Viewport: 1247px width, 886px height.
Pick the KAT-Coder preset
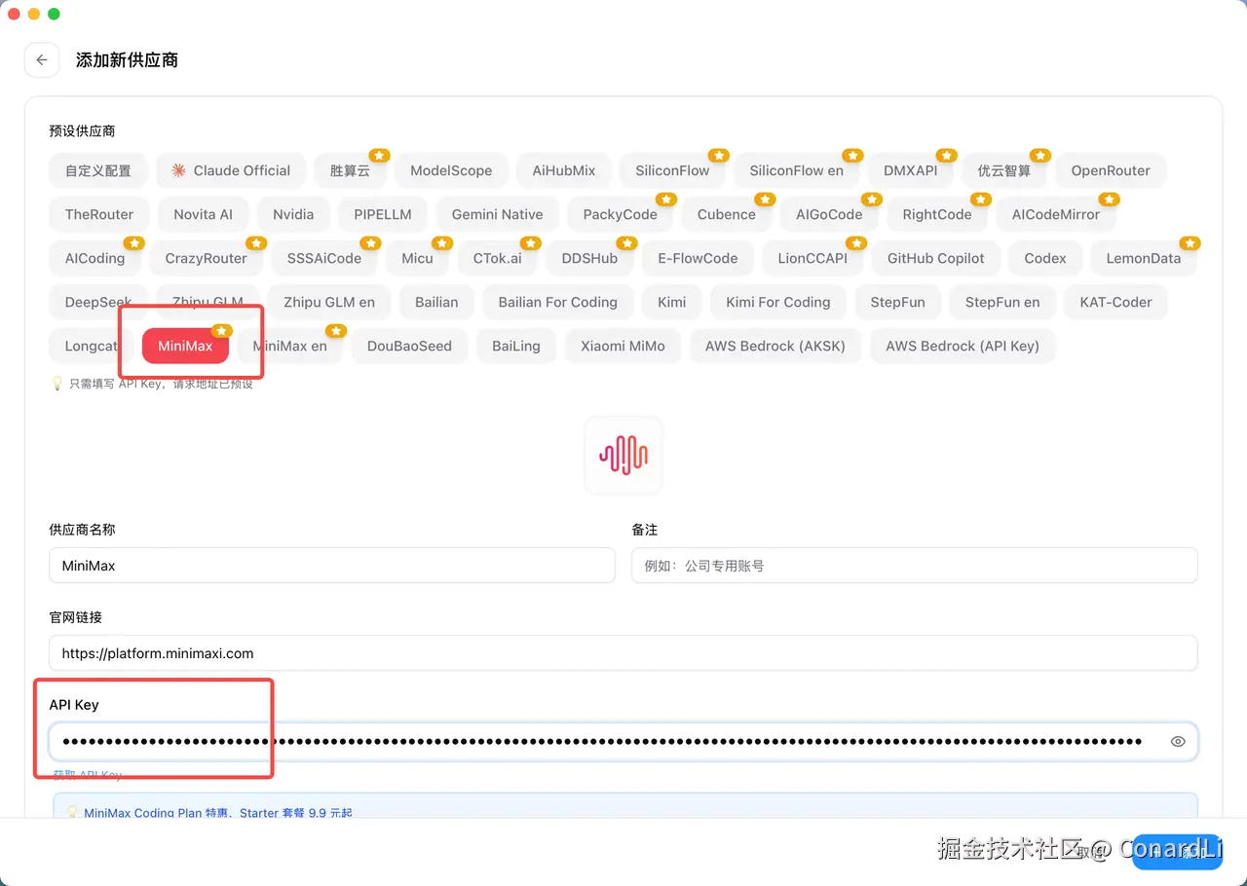pyautogui.click(x=1116, y=302)
